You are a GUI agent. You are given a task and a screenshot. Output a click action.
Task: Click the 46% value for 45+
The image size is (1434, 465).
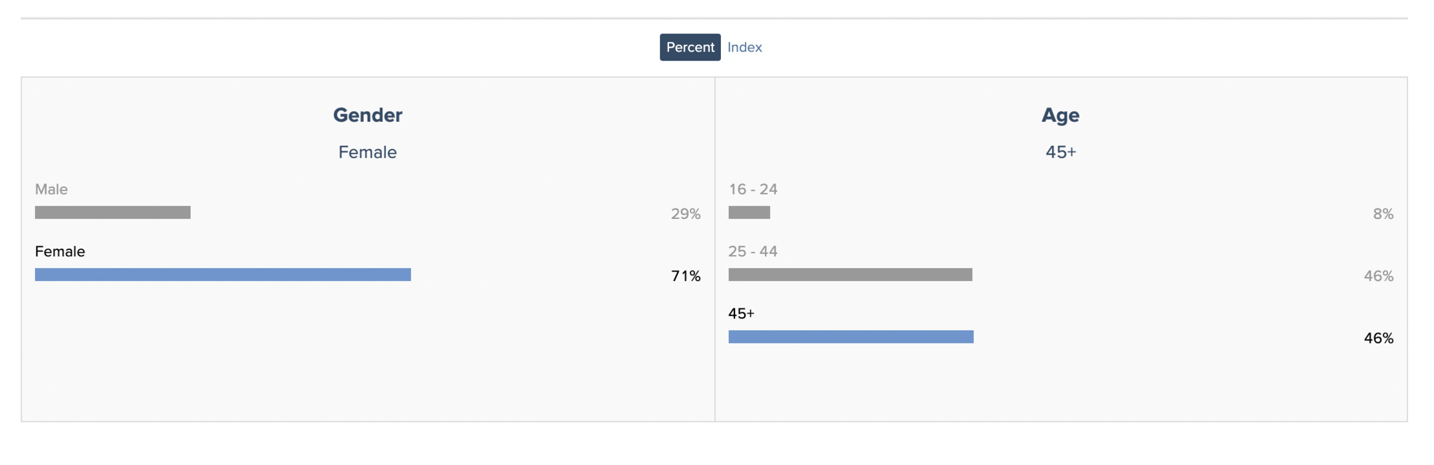[x=1379, y=338]
